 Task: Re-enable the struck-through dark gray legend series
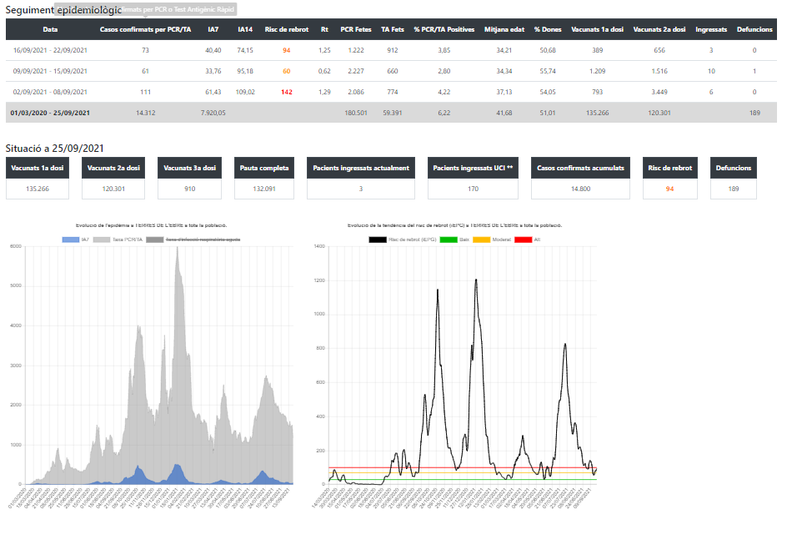(x=193, y=240)
